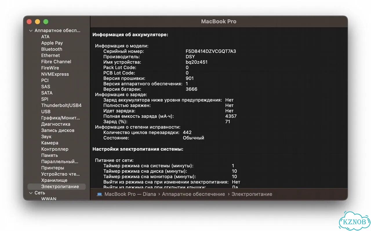Open the Память entry

50,155
